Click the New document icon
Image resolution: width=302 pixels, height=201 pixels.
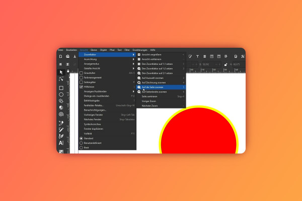(x=61, y=56)
